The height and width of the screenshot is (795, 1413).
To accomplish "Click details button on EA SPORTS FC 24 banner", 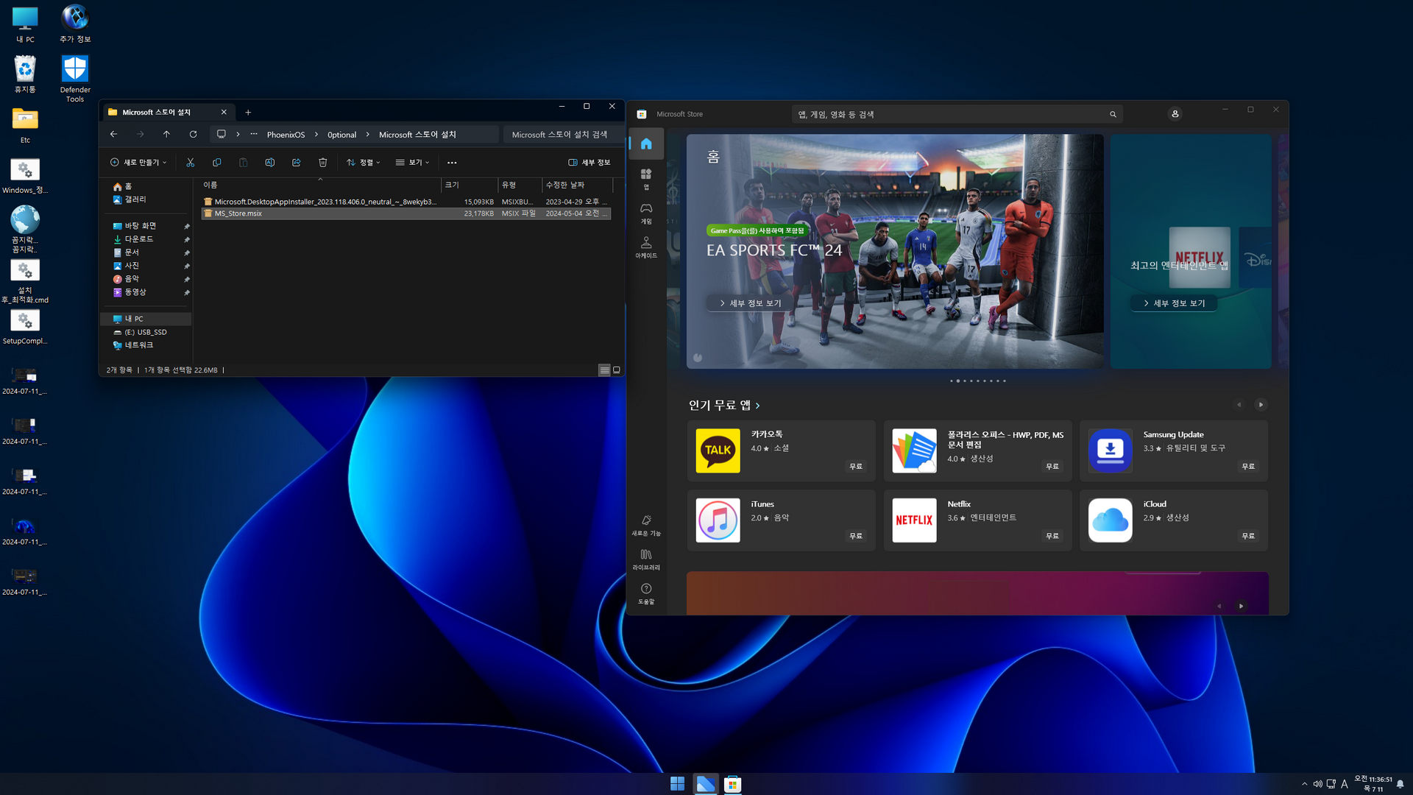I will (x=750, y=303).
